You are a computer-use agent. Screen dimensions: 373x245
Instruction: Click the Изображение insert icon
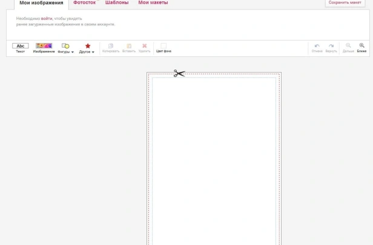[44, 46]
